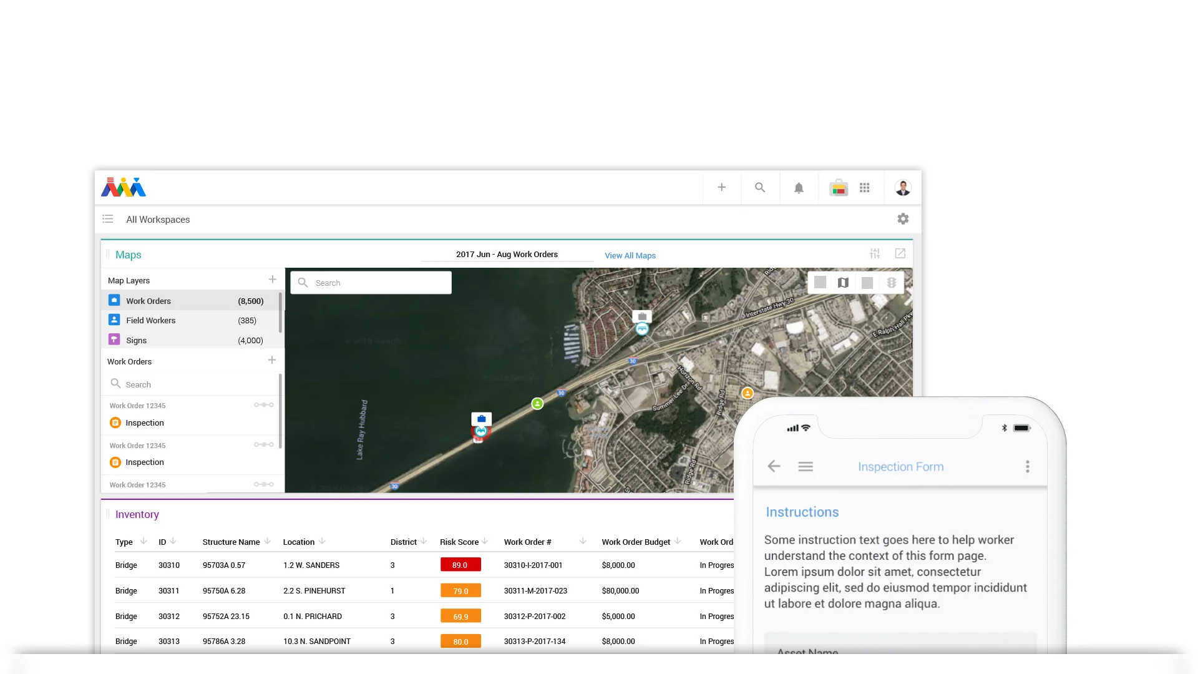Sort by Location column
The image size is (1198, 674).
(322, 541)
